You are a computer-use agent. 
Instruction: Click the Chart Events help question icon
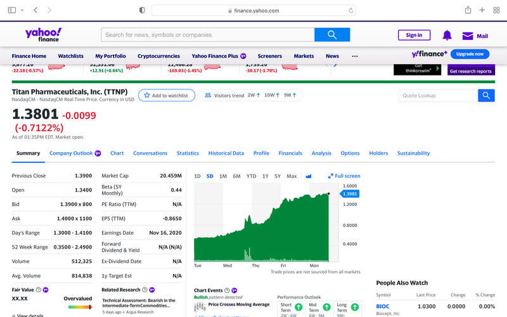tap(227, 290)
